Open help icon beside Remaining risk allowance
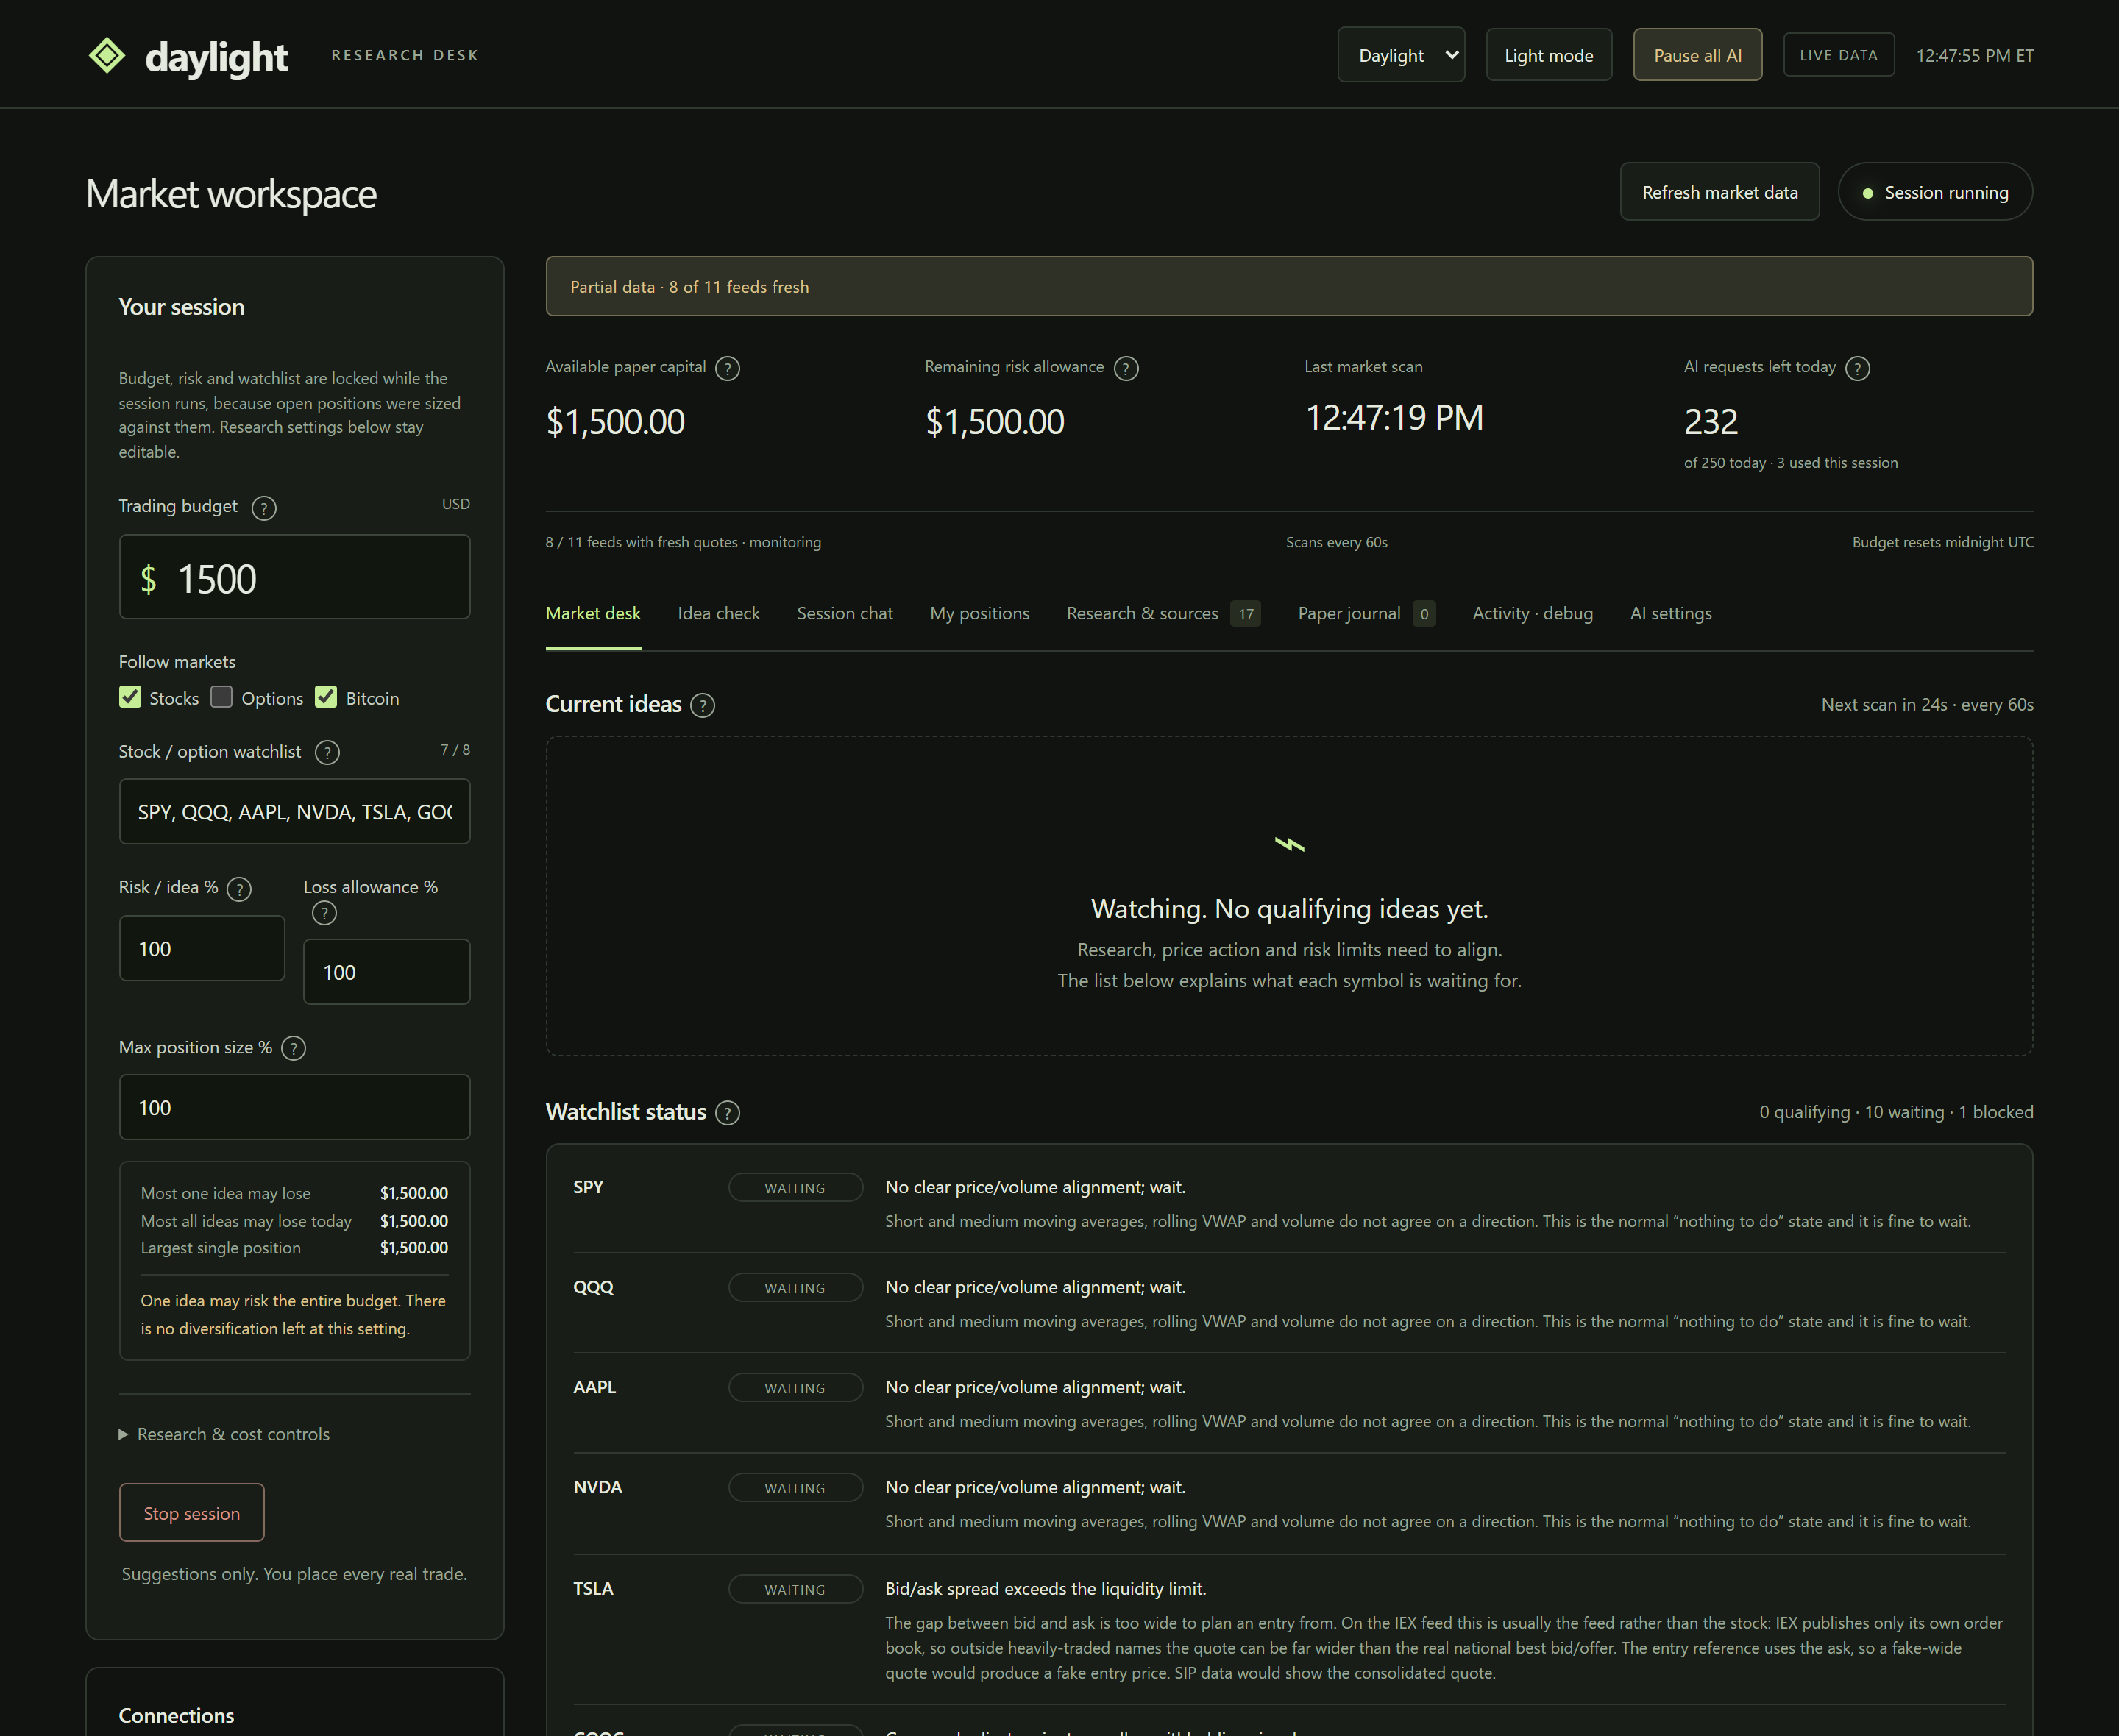Screen dimensions: 2119x1736 [1126, 369]
